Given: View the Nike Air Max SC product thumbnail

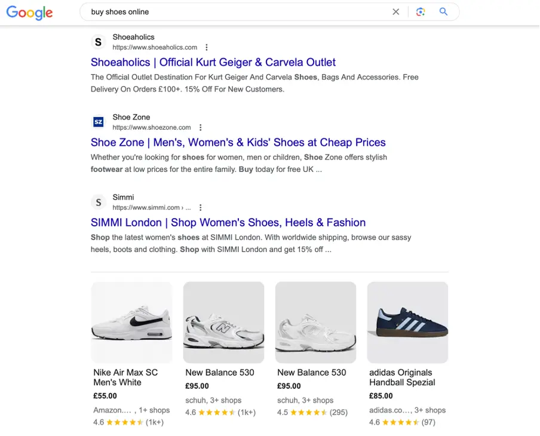Looking at the screenshot, I should (131, 321).
